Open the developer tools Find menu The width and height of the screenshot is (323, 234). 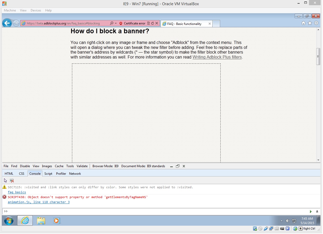[14, 166]
